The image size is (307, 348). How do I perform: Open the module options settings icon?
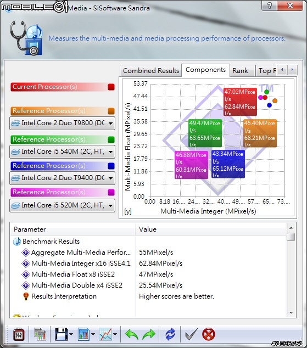tap(19, 334)
